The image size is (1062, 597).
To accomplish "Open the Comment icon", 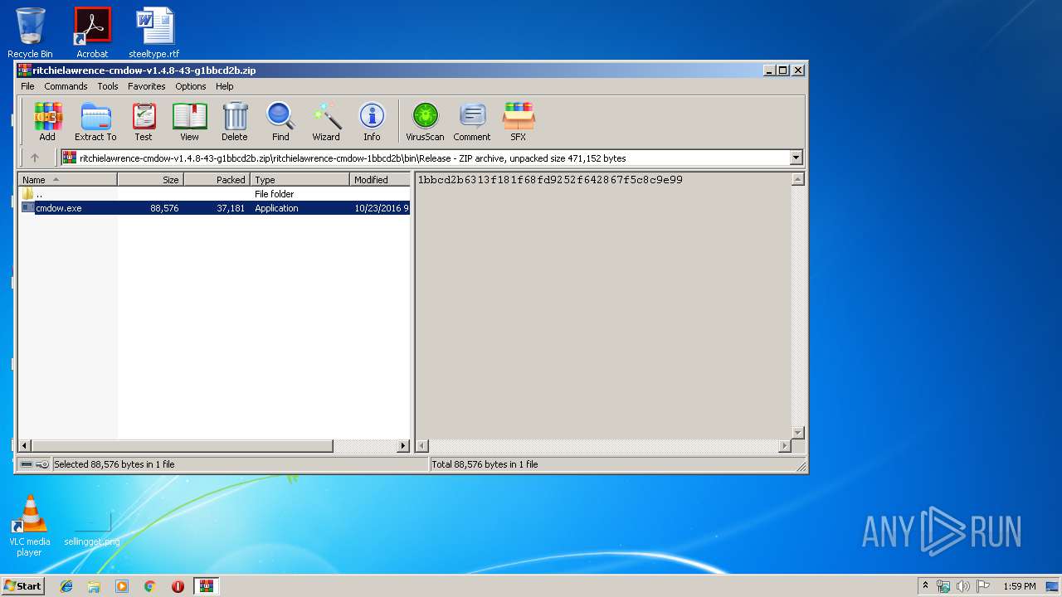I will click(x=472, y=121).
